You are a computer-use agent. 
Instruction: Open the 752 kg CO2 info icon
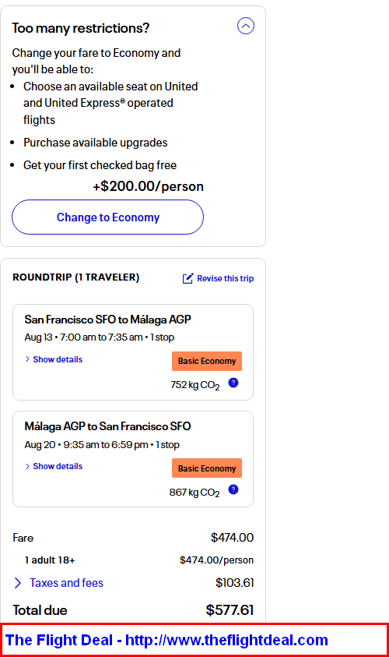[x=233, y=383]
